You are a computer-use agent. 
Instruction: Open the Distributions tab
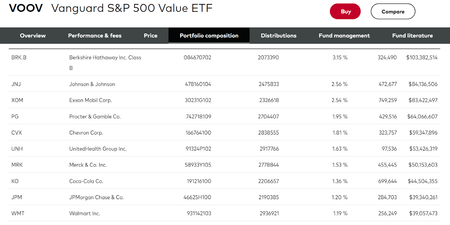click(278, 36)
